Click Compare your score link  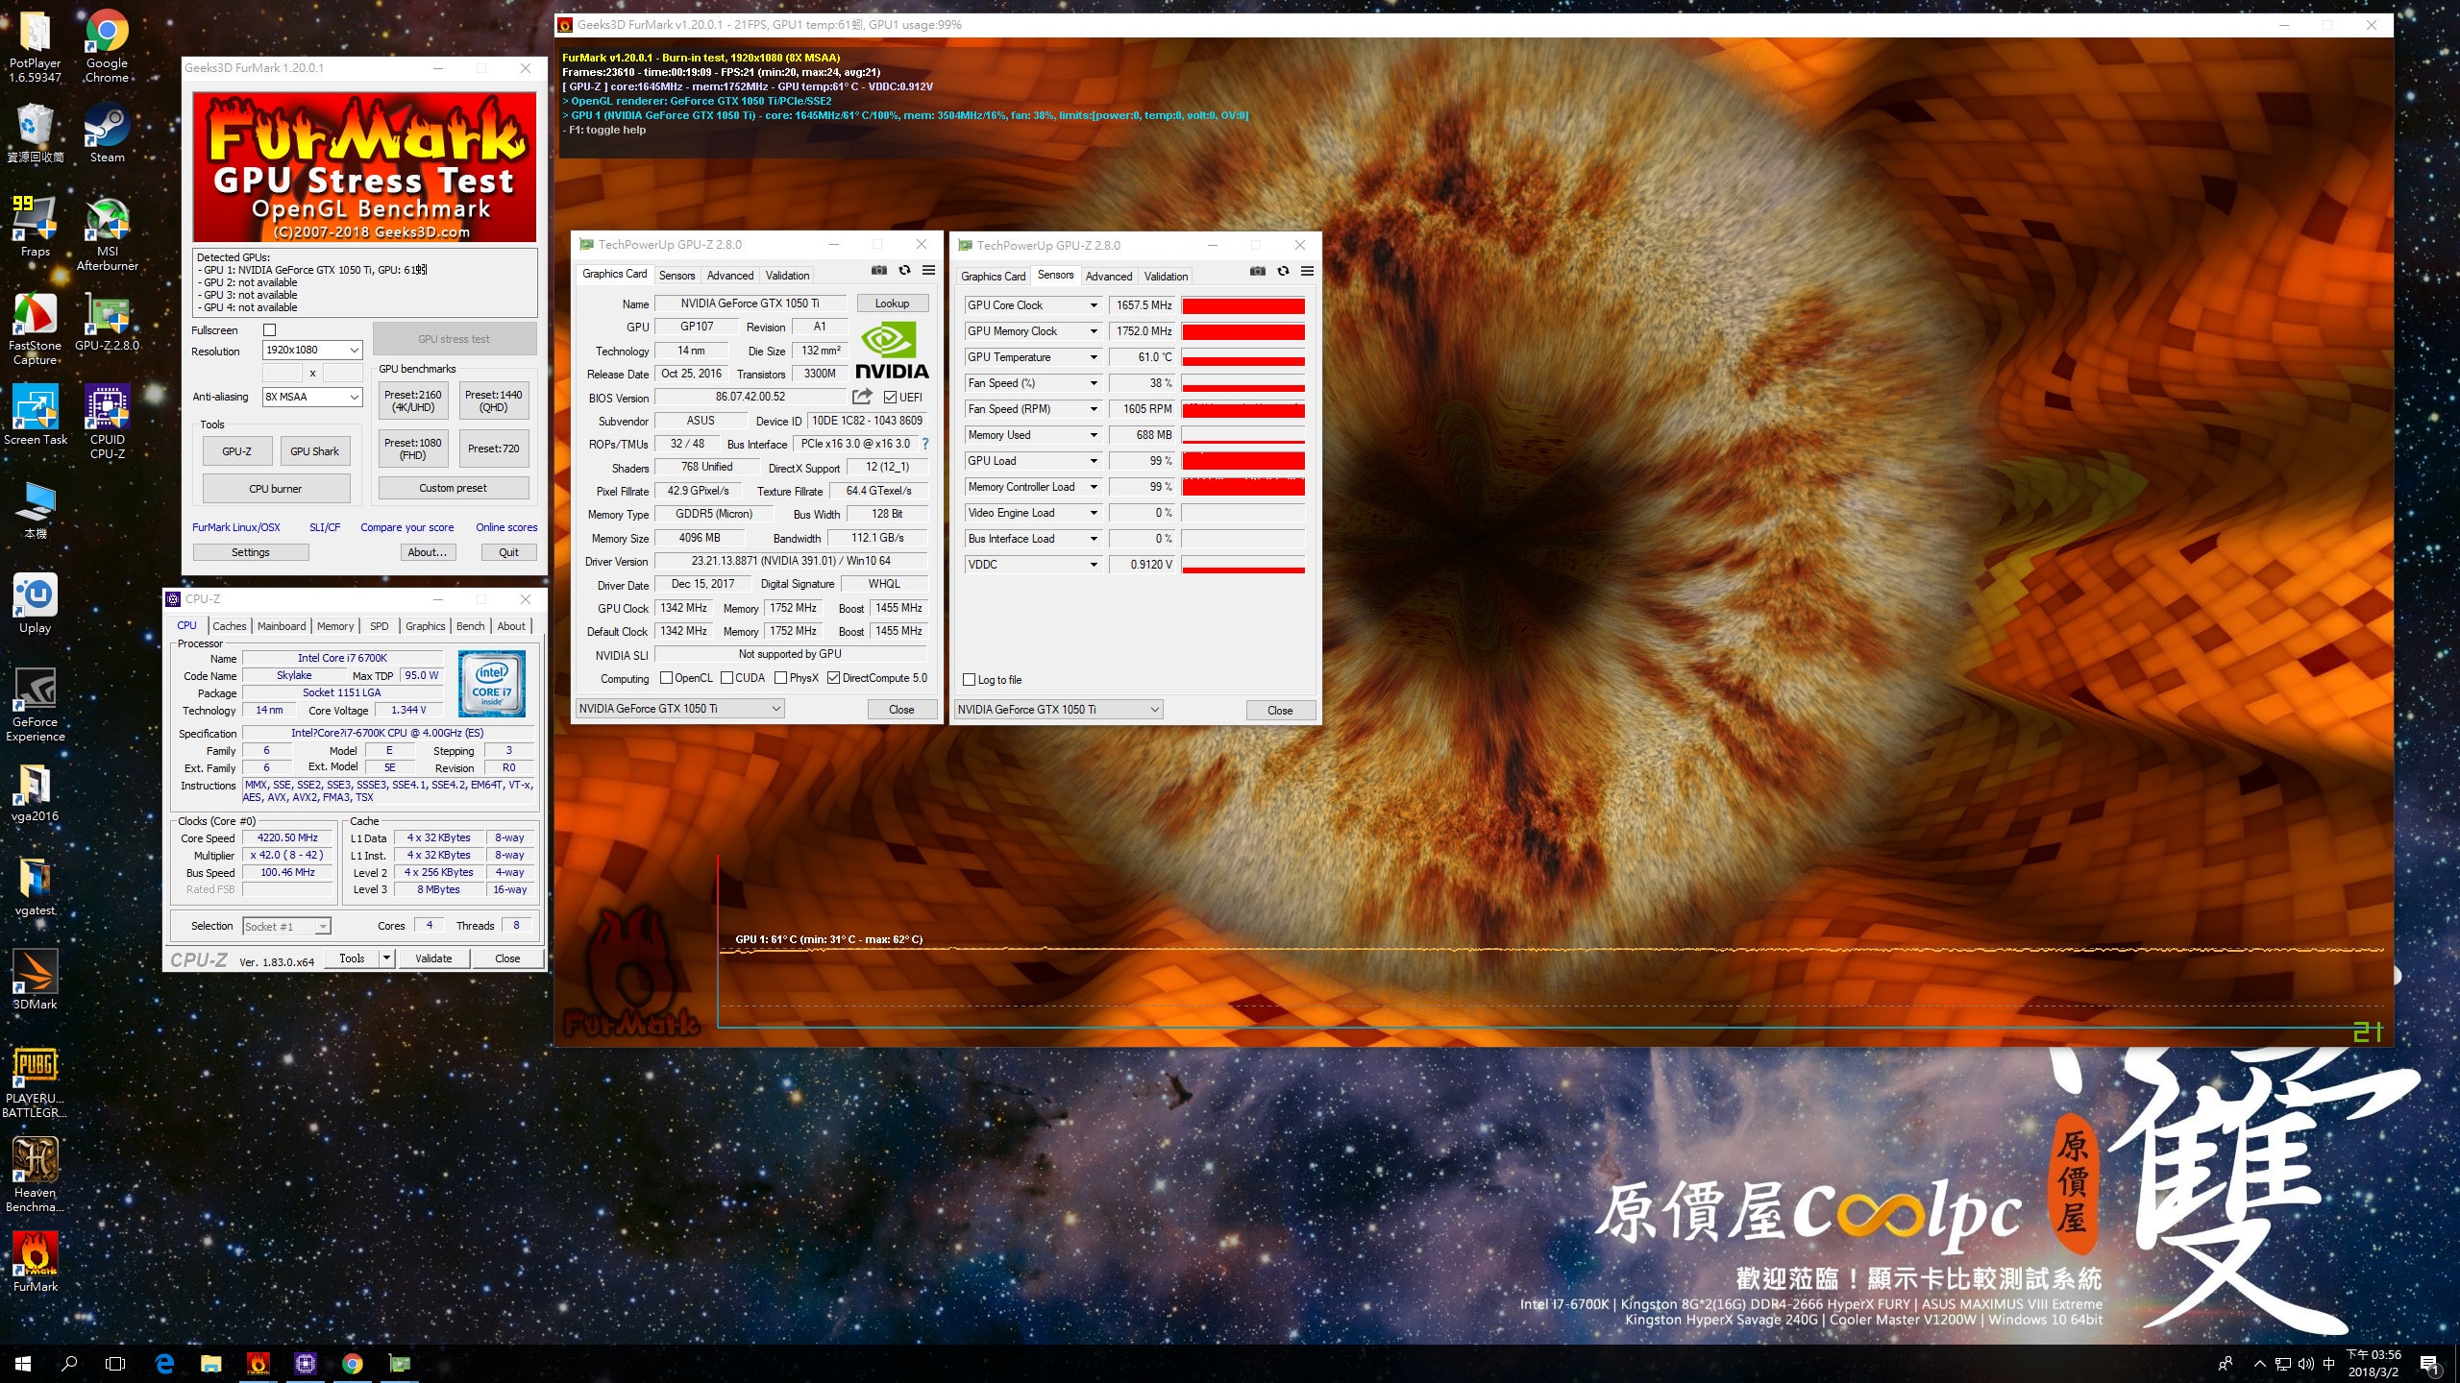point(407,527)
